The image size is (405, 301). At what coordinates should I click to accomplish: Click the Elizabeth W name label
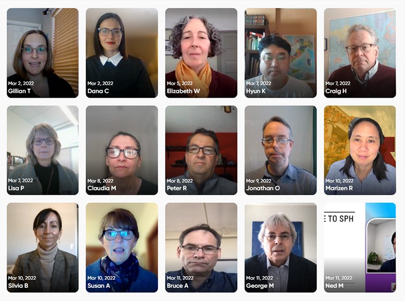point(183,91)
